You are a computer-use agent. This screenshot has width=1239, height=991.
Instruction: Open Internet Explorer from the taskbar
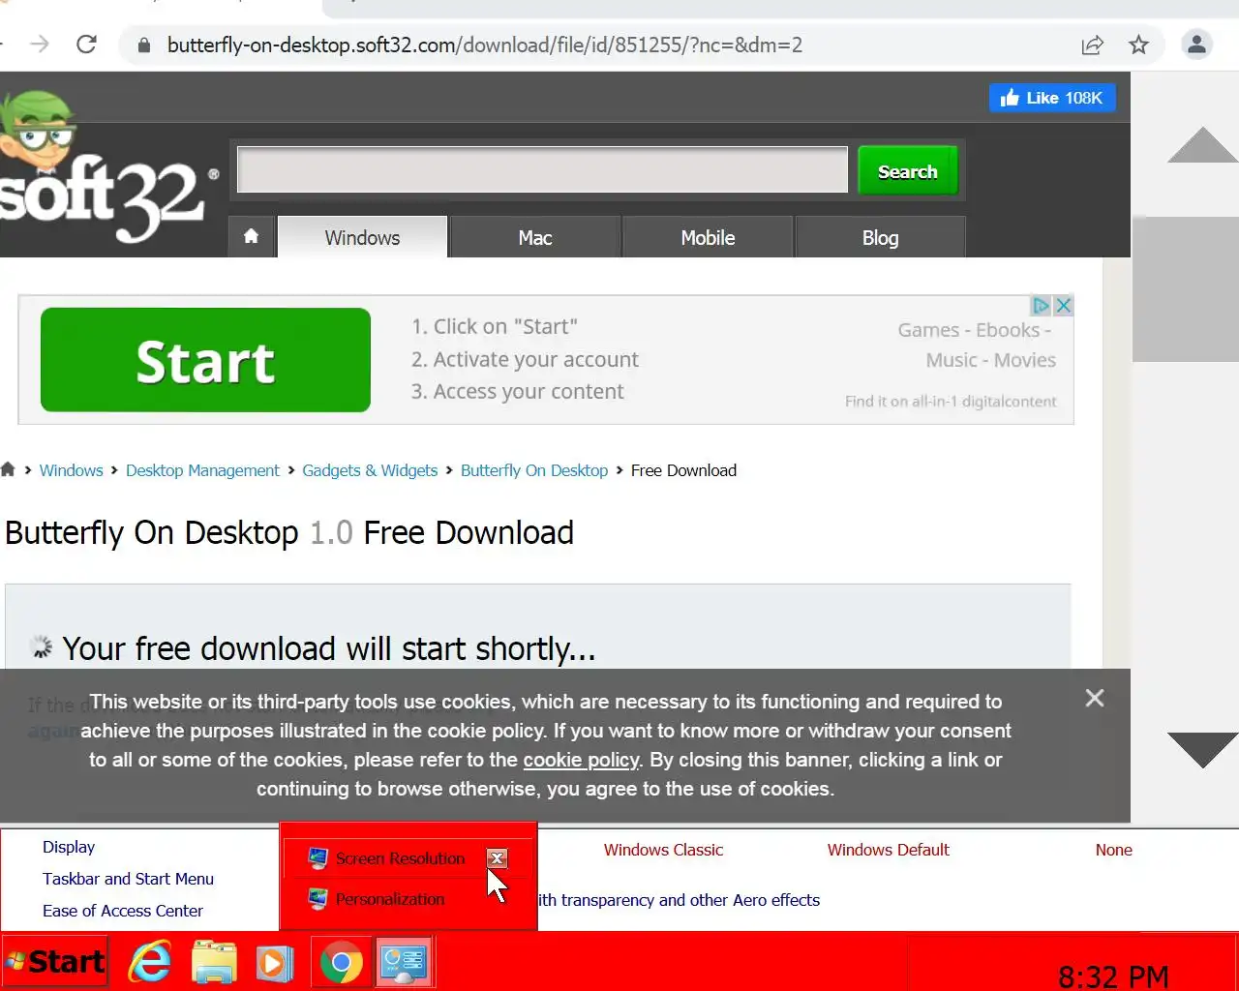[x=150, y=962]
